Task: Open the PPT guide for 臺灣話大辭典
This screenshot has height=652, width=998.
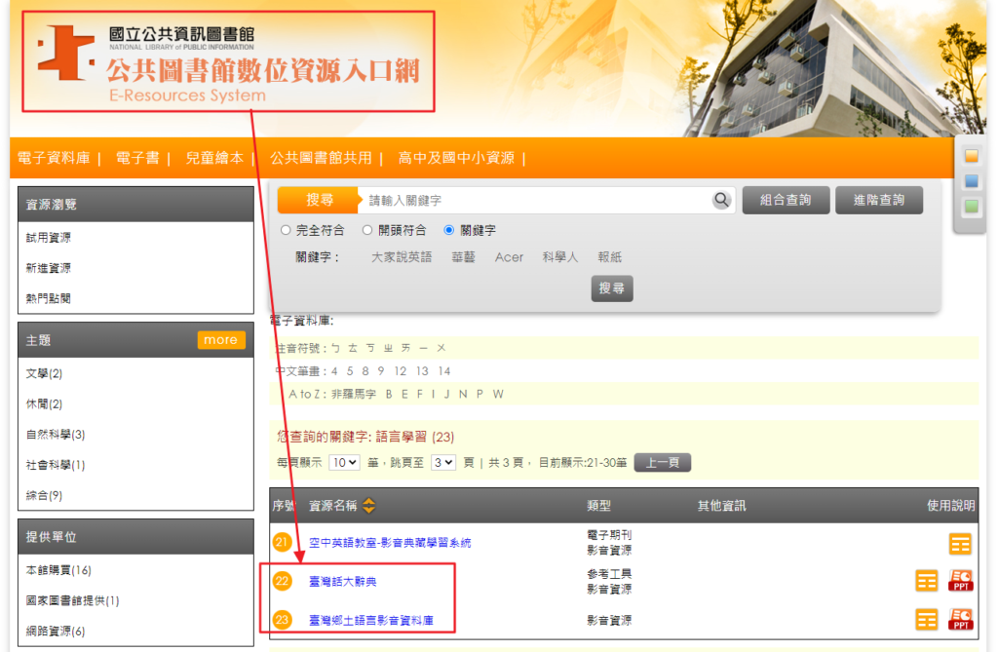Action: click(961, 581)
